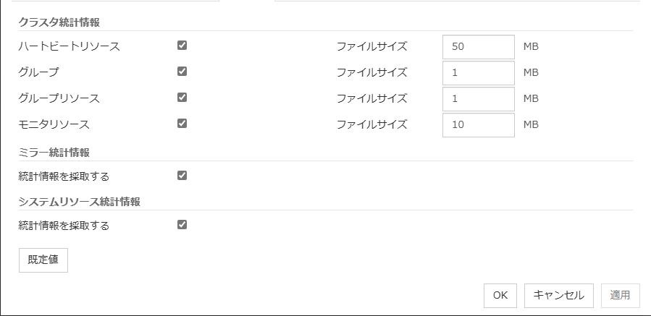Uncheck the ハートビートリソース checkbox

point(182,46)
